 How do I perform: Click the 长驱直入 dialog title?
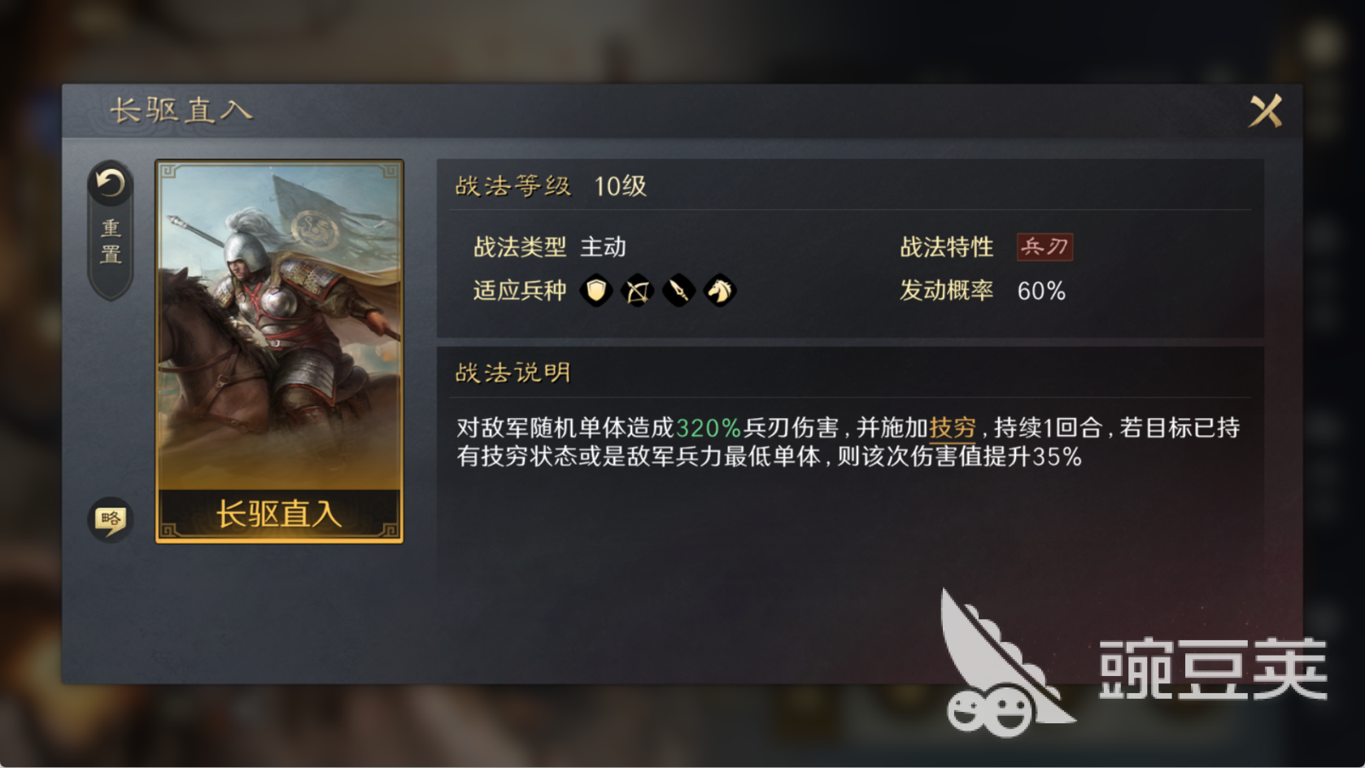[181, 111]
